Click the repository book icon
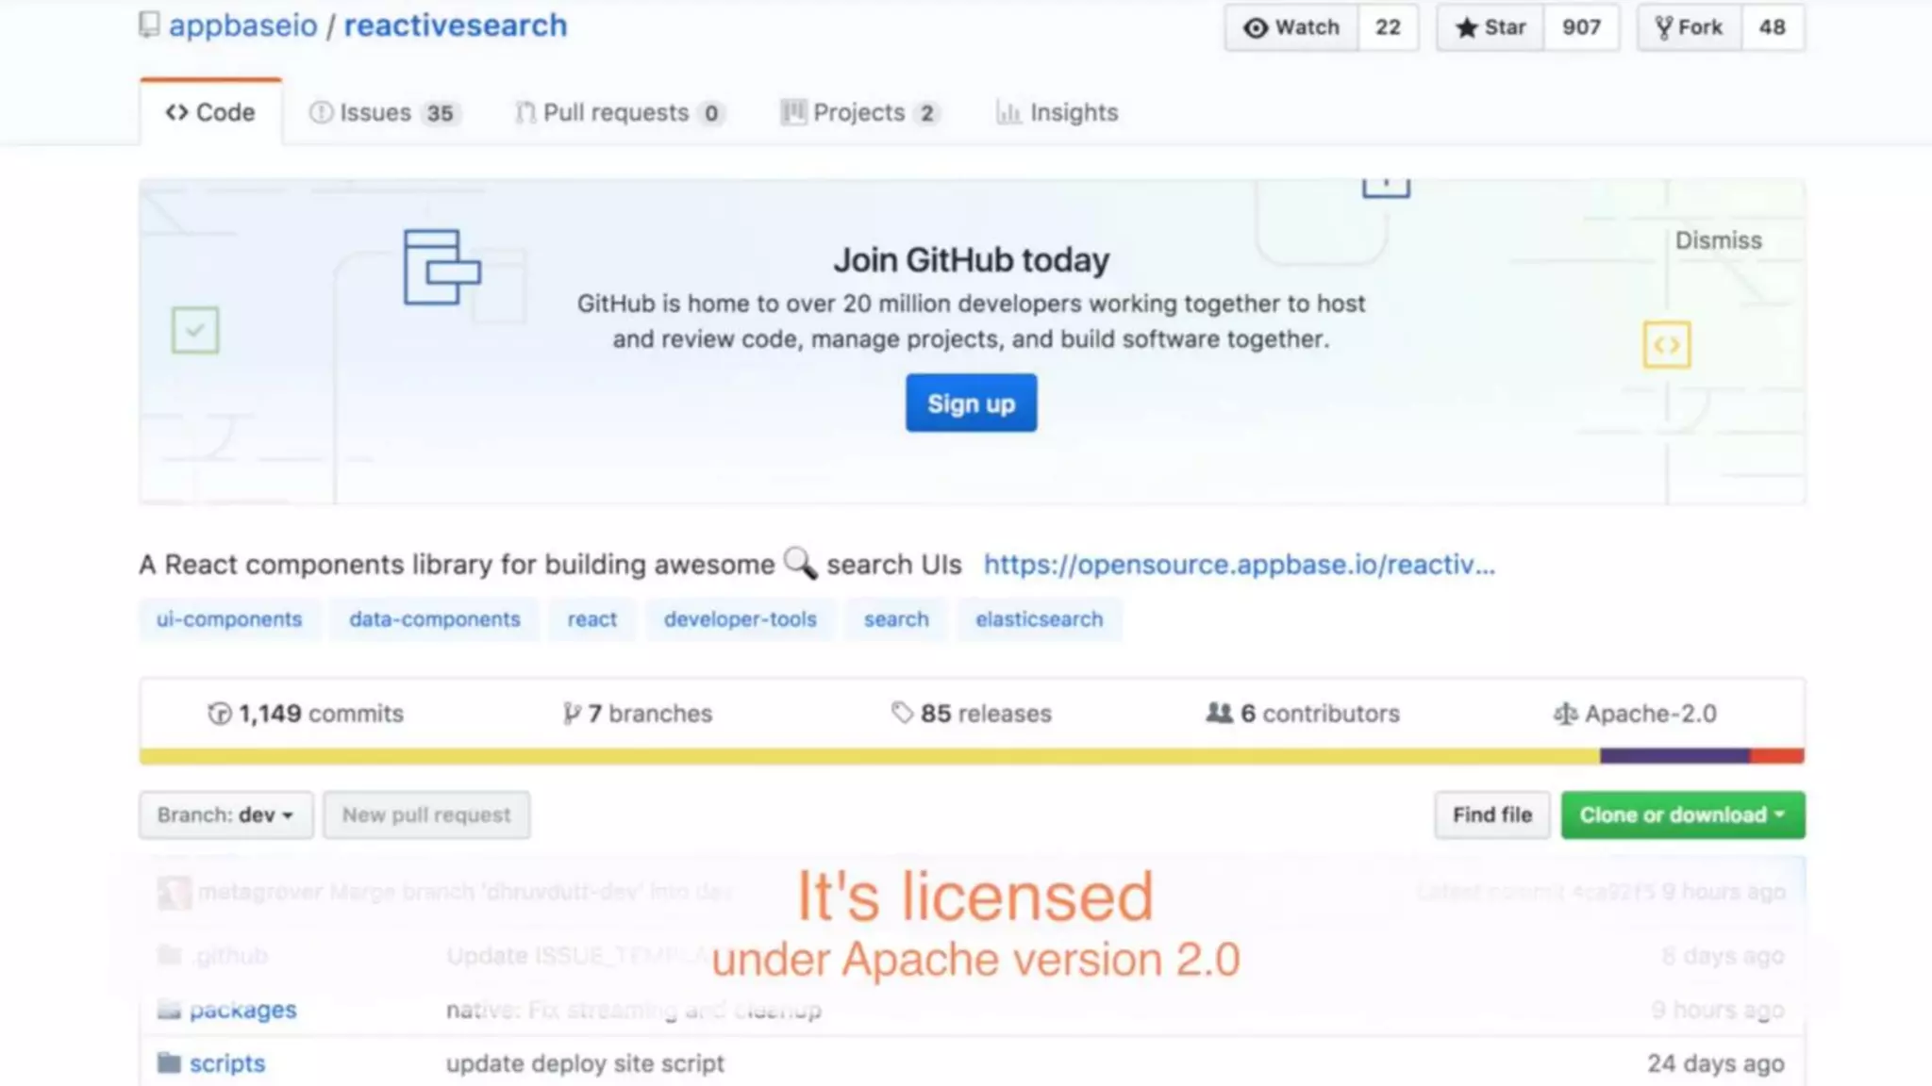Viewport: 1932px width, 1086px height. pyautogui.click(x=149, y=25)
